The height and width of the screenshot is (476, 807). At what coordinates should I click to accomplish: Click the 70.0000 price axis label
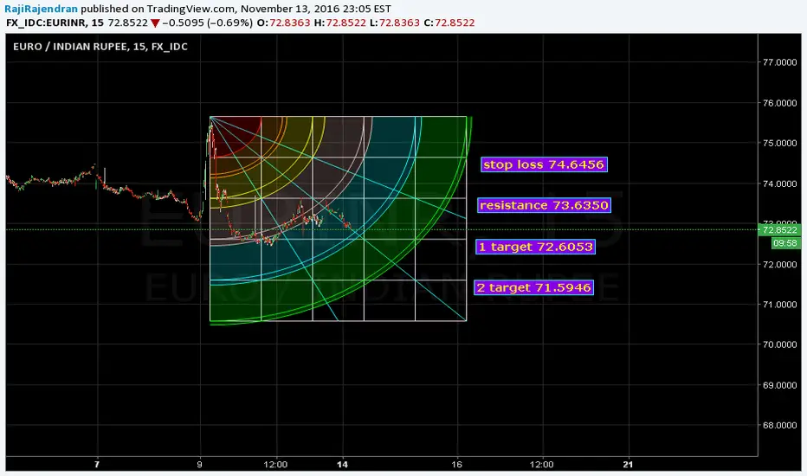(779, 344)
